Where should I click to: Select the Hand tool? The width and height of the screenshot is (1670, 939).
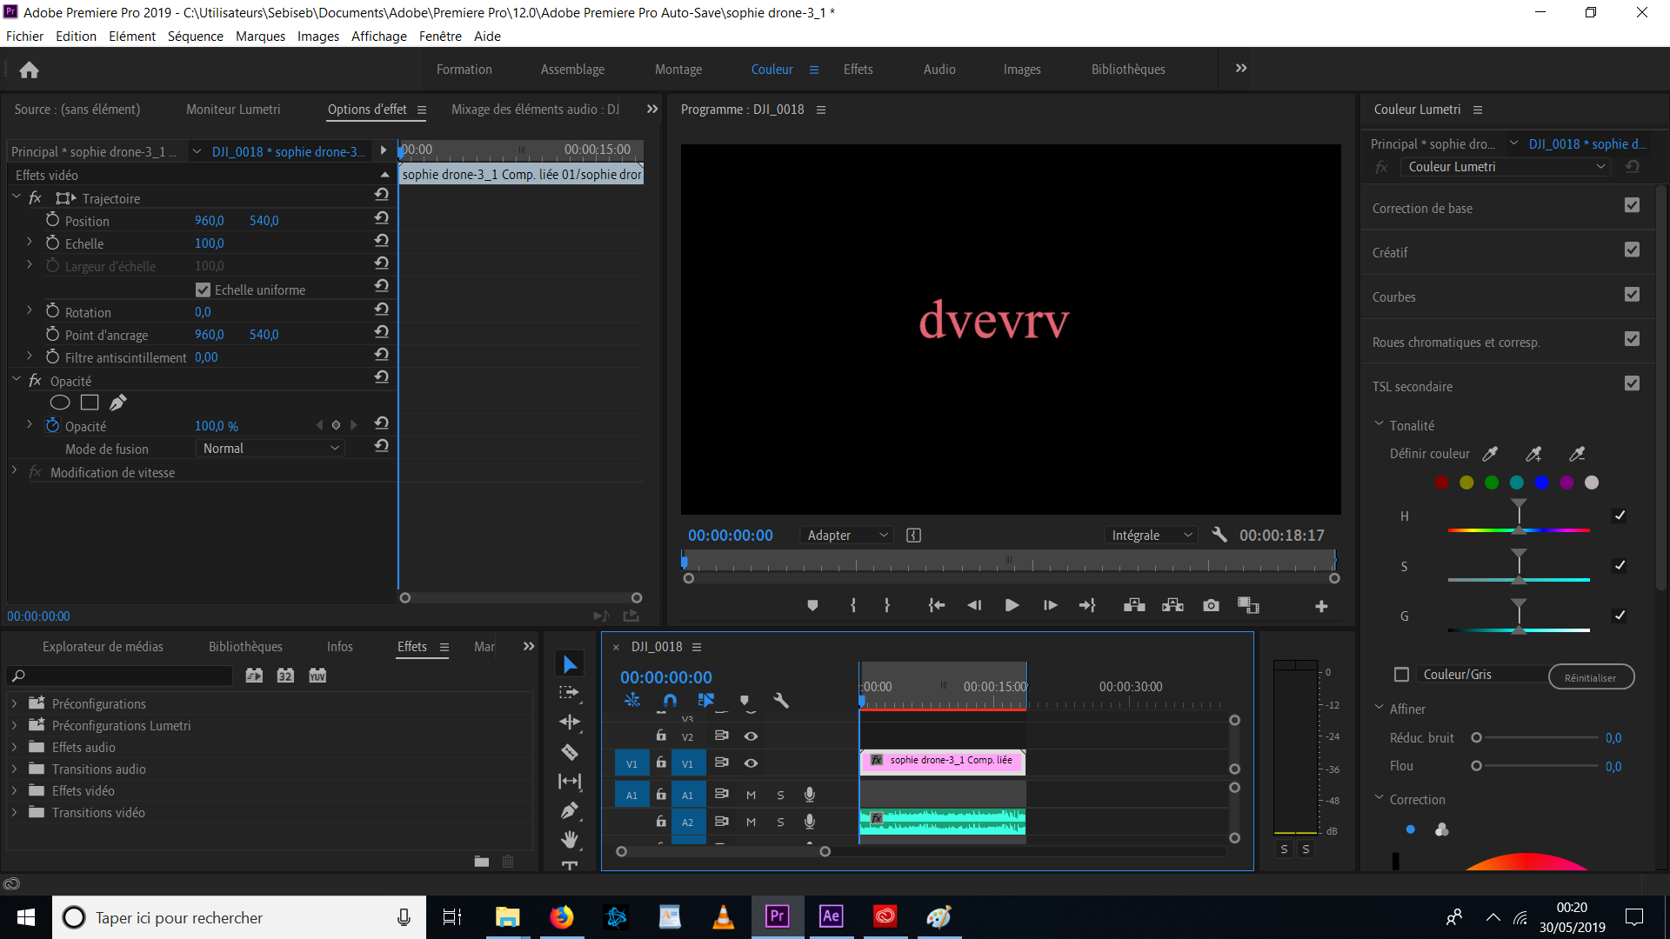[x=570, y=839]
